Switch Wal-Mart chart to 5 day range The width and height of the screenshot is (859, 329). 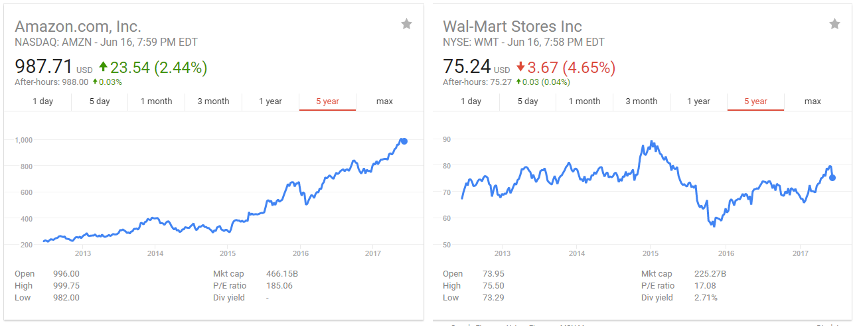coord(528,101)
